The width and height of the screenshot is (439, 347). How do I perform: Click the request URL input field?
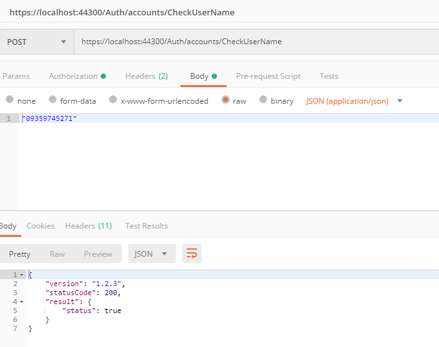pos(257,42)
